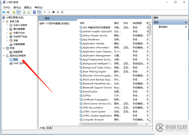Select the COM+ Event System service

pos(114,112)
